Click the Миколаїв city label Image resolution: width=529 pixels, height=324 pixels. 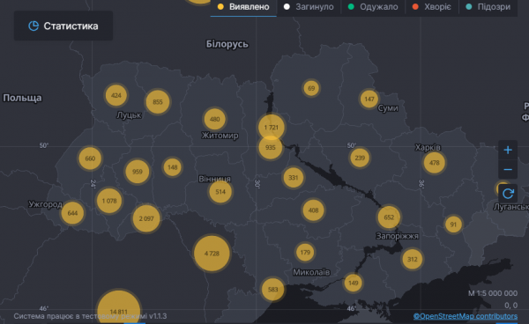point(311,272)
